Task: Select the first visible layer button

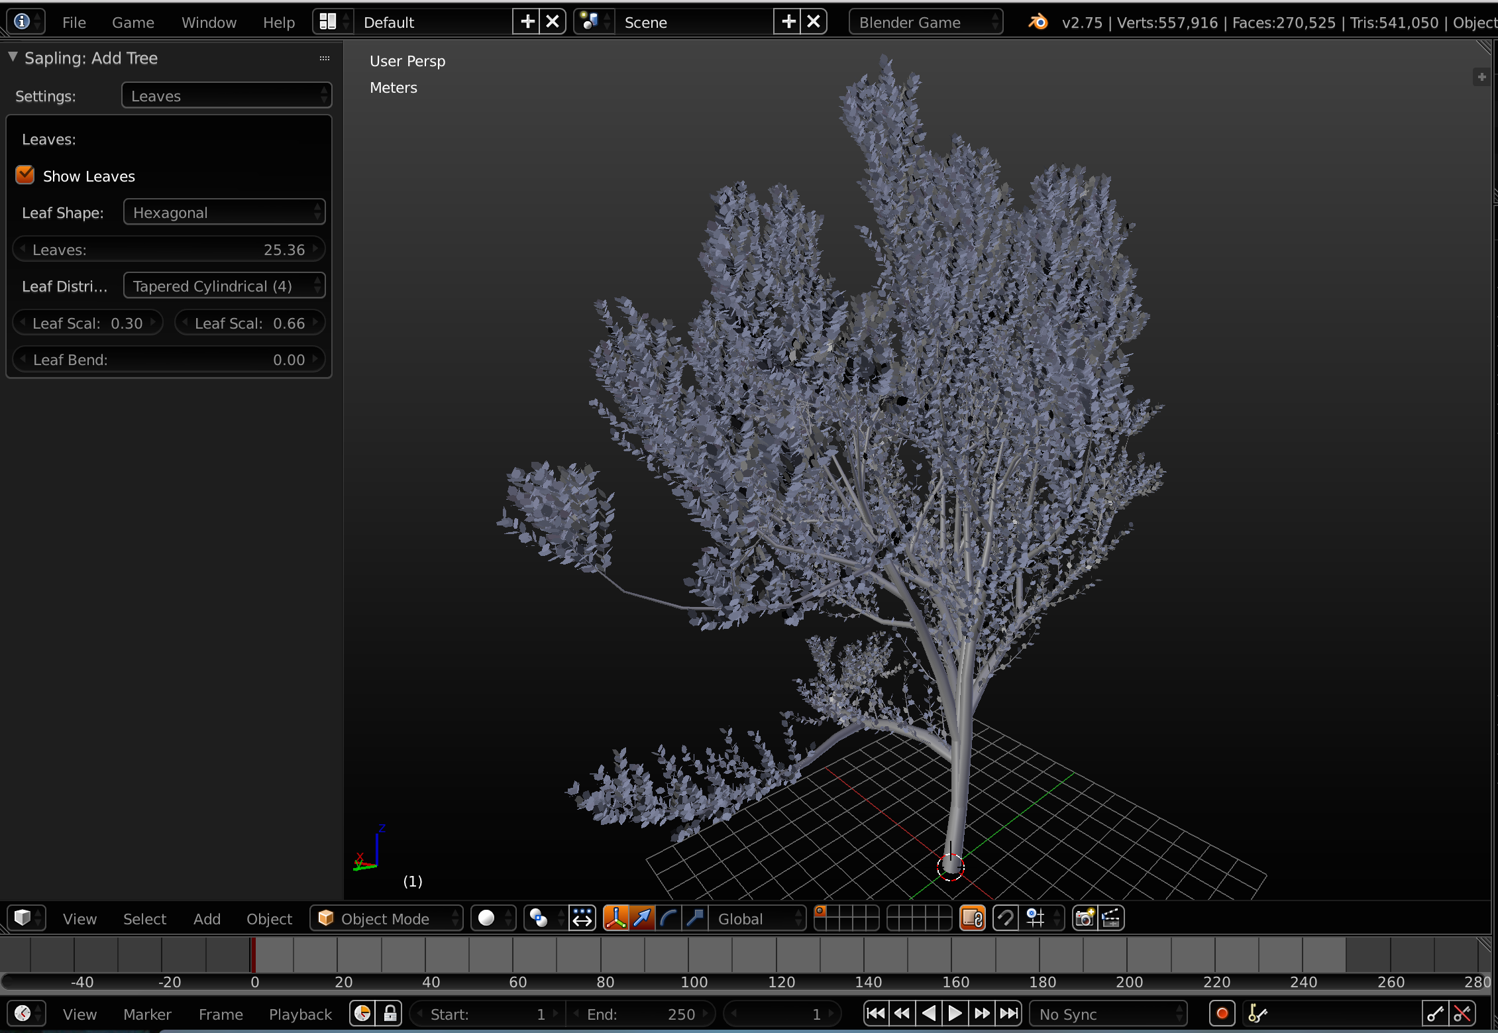Action: point(820,912)
